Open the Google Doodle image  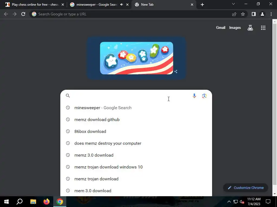pos(137,58)
